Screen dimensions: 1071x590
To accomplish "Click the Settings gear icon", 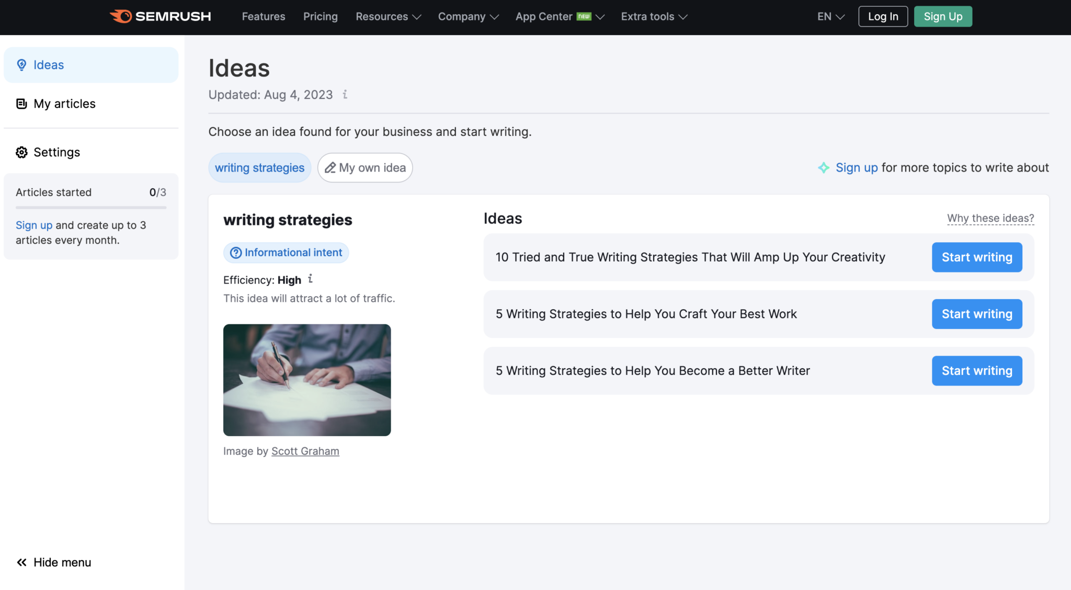I will pos(22,151).
